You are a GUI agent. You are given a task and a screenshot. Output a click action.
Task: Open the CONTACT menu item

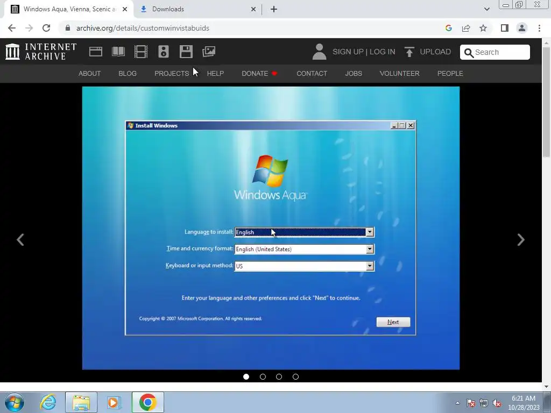pyautogui.click(x=312, y=73)
